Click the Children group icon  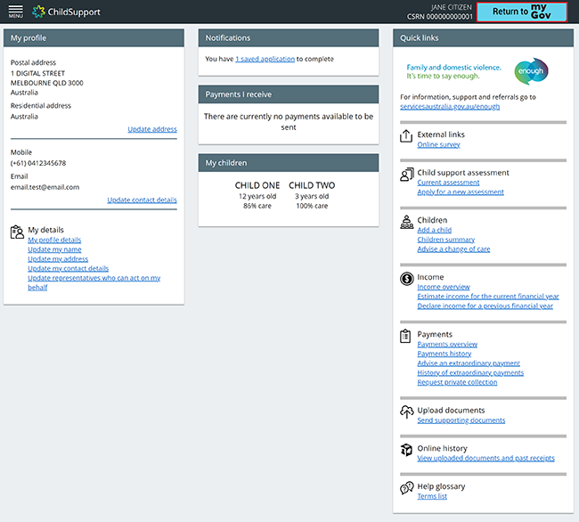coord(406,222)
